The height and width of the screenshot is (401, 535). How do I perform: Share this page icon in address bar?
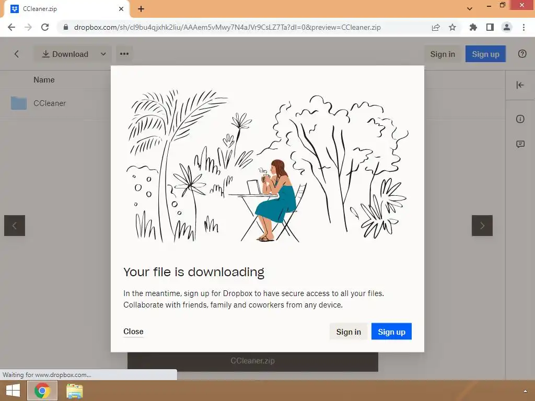coord(436,27)
